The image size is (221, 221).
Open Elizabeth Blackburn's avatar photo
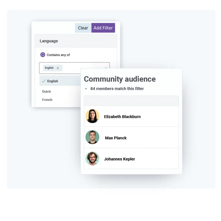92,116
